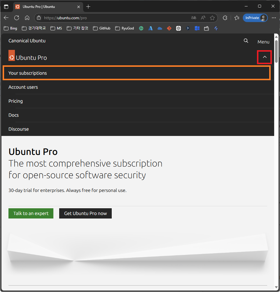
Task: Close the Ubuntu Pro tab
Action: click(78, 7)
